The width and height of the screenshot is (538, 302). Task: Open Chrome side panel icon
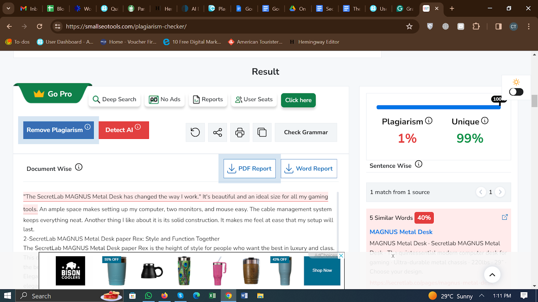click(499, 27)
